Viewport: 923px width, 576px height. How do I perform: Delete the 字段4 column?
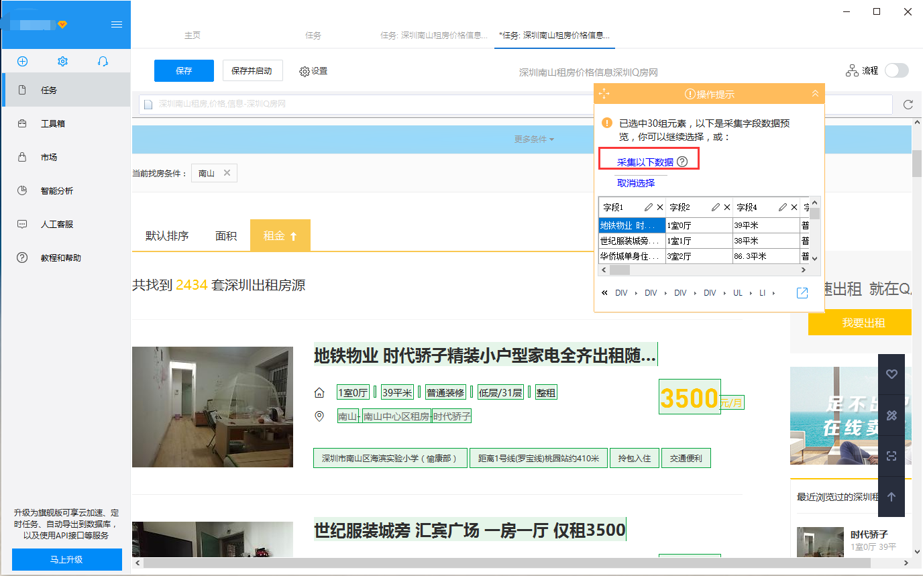click(794, 208)
